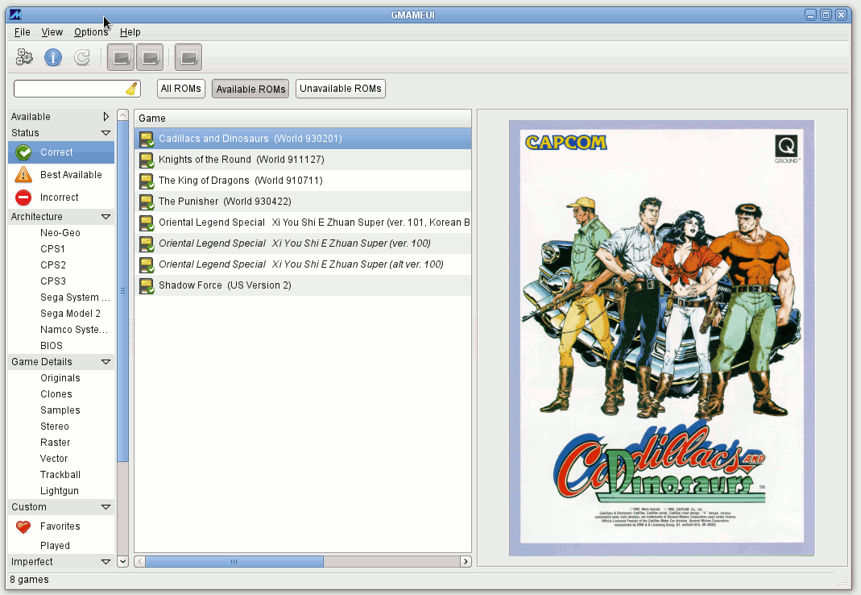Viewport: 861px width, 595px height.
Task: Click the icon beside Cadillacs and Dinosaurs
Action: coord(147,139)
